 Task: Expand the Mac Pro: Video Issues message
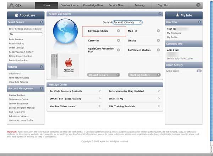pyautogui.click(x=99, y=106)
